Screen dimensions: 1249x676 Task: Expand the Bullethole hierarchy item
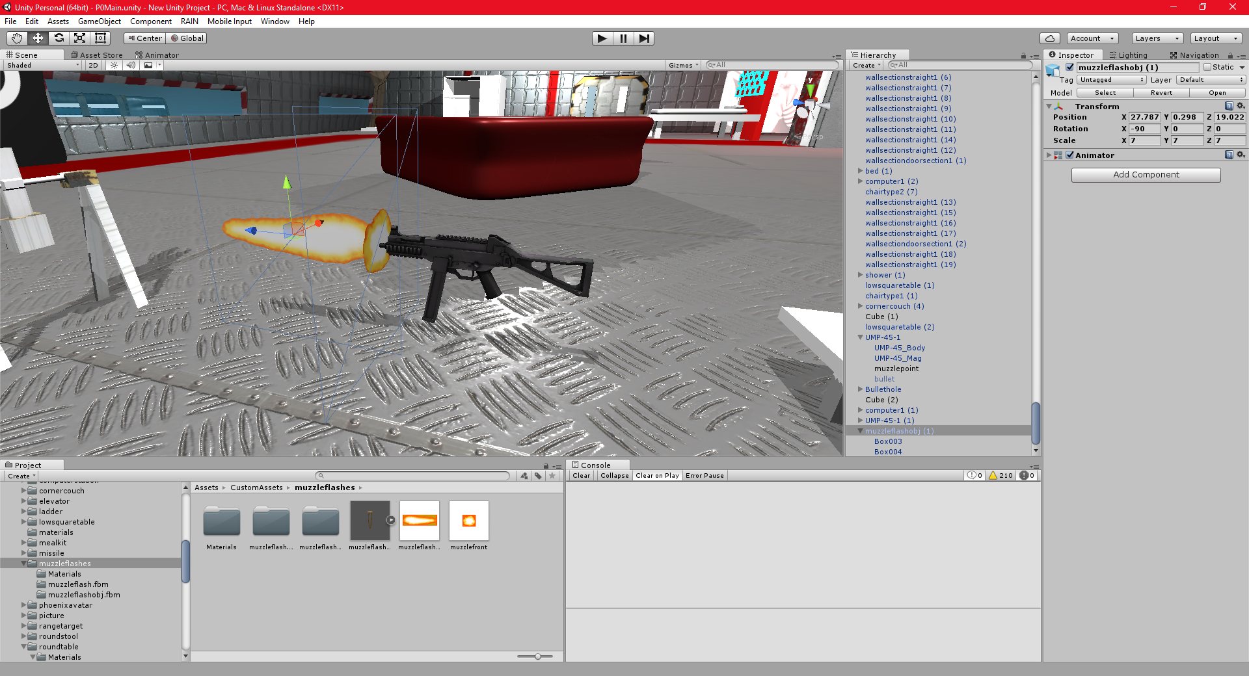click(860, 389)
